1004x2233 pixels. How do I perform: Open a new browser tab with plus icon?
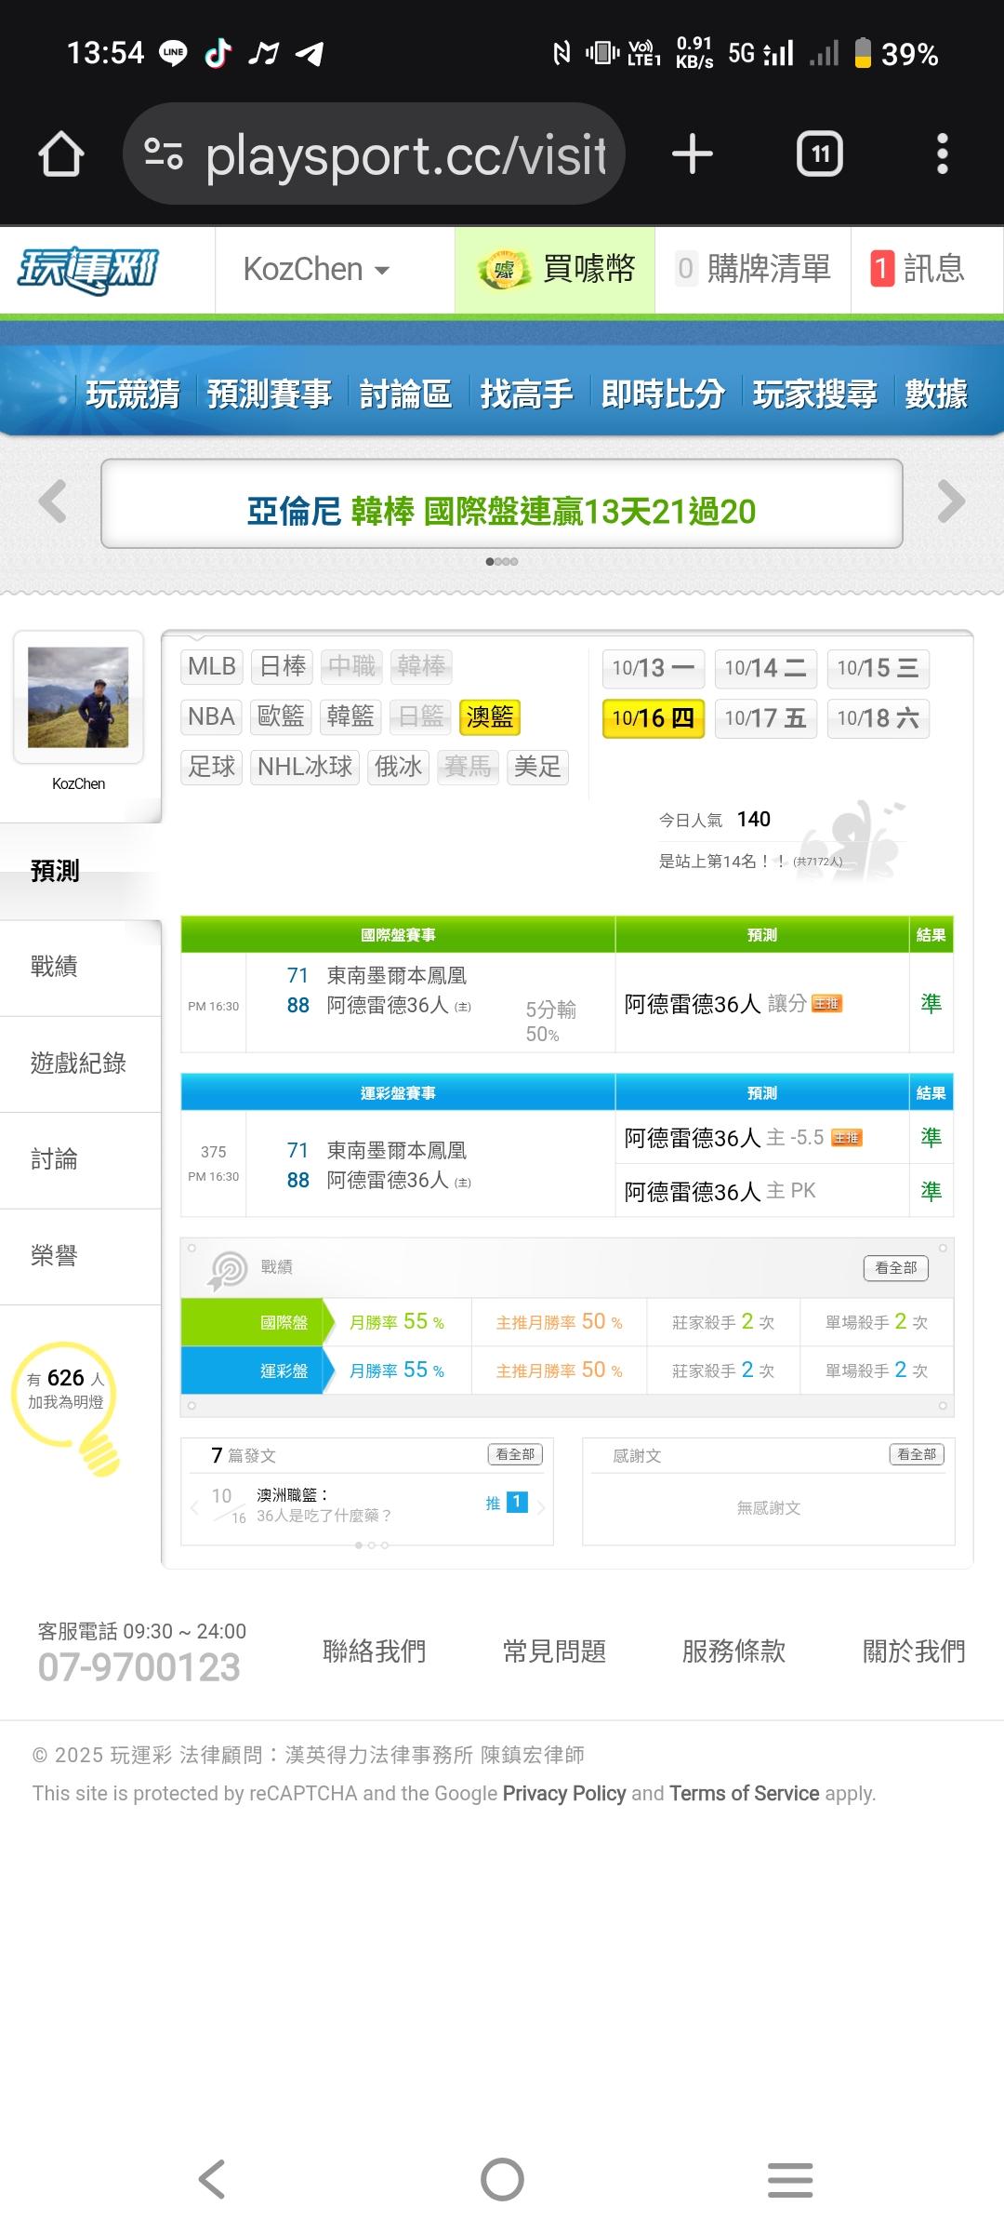(x=693, y=154)
